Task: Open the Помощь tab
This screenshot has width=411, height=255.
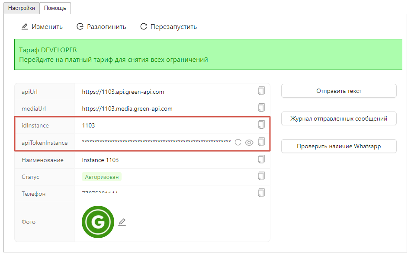Action: click(x=55, y=8)
